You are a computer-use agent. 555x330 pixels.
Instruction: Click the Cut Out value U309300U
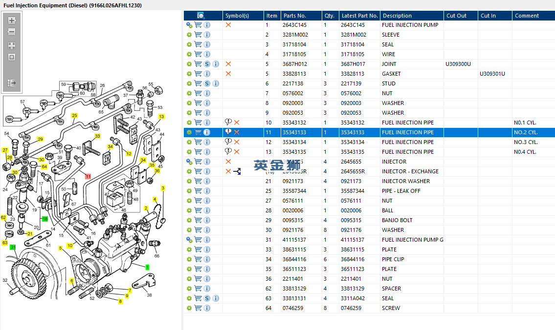[458, 64]
